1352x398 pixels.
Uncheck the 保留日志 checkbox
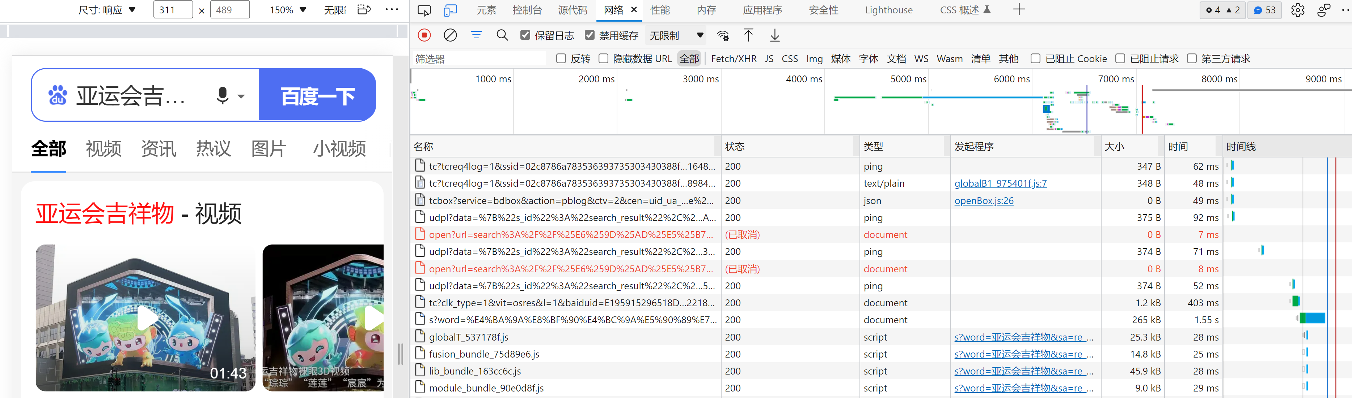(x=525, y=35)
